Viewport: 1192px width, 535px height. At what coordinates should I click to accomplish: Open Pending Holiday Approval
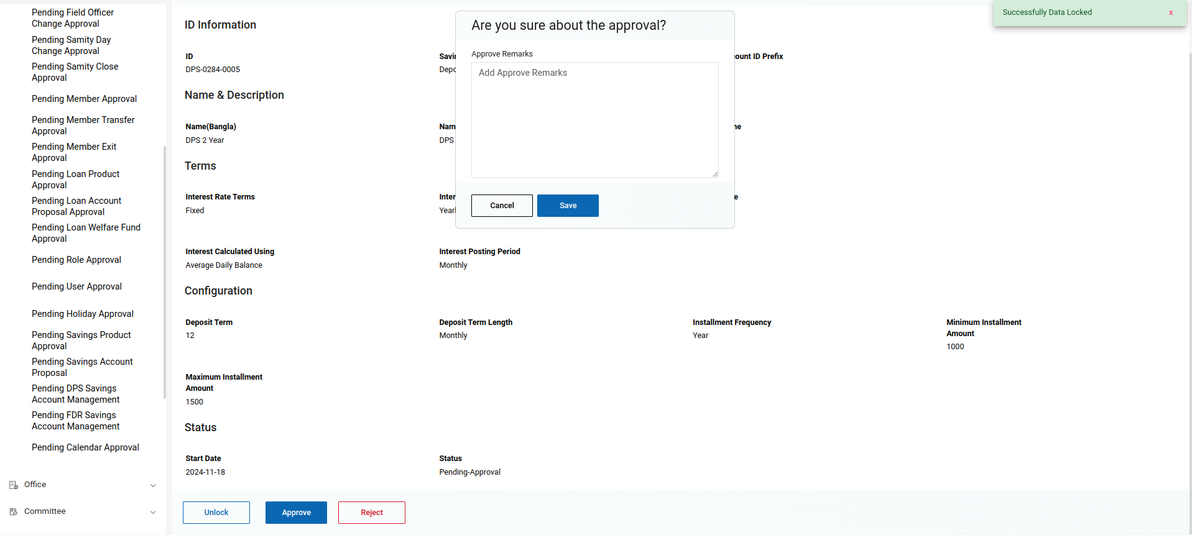[x=83, y=314]
